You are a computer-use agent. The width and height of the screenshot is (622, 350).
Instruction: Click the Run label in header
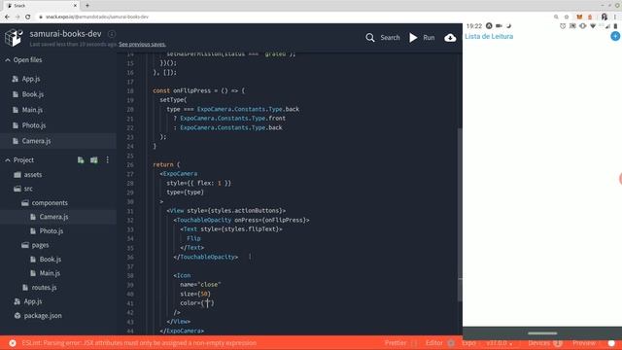(429, 38)
